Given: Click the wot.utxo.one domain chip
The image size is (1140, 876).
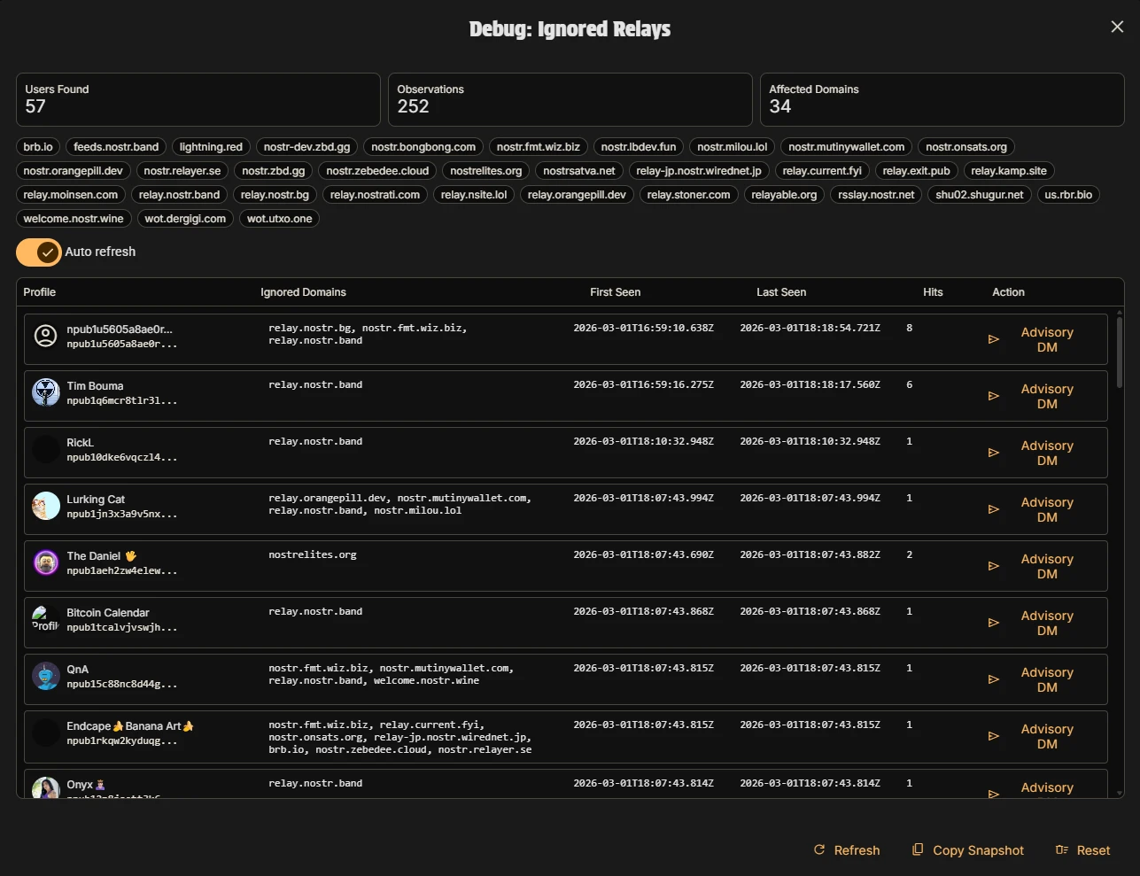Looking at the screenshot, I should click(x=279, y=219).
